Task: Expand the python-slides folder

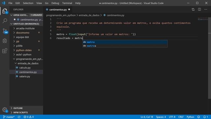Action: [26, 50]
